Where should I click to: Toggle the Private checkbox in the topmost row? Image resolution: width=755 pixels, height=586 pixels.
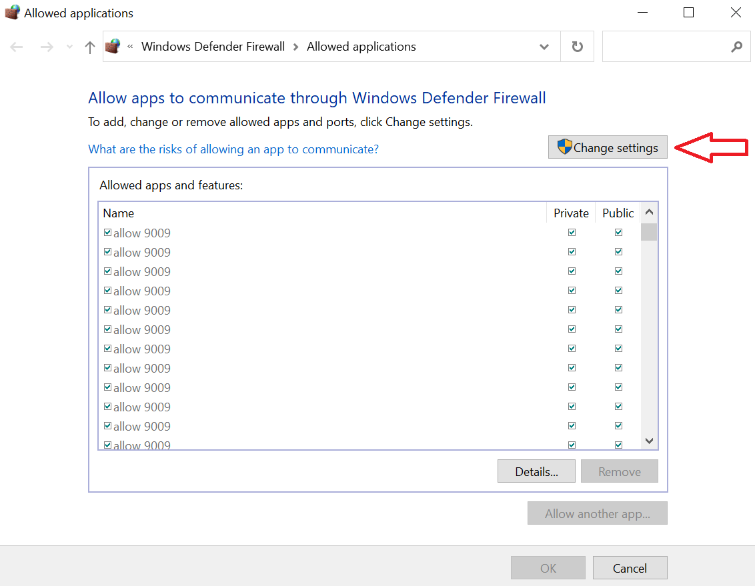[572, 233]
